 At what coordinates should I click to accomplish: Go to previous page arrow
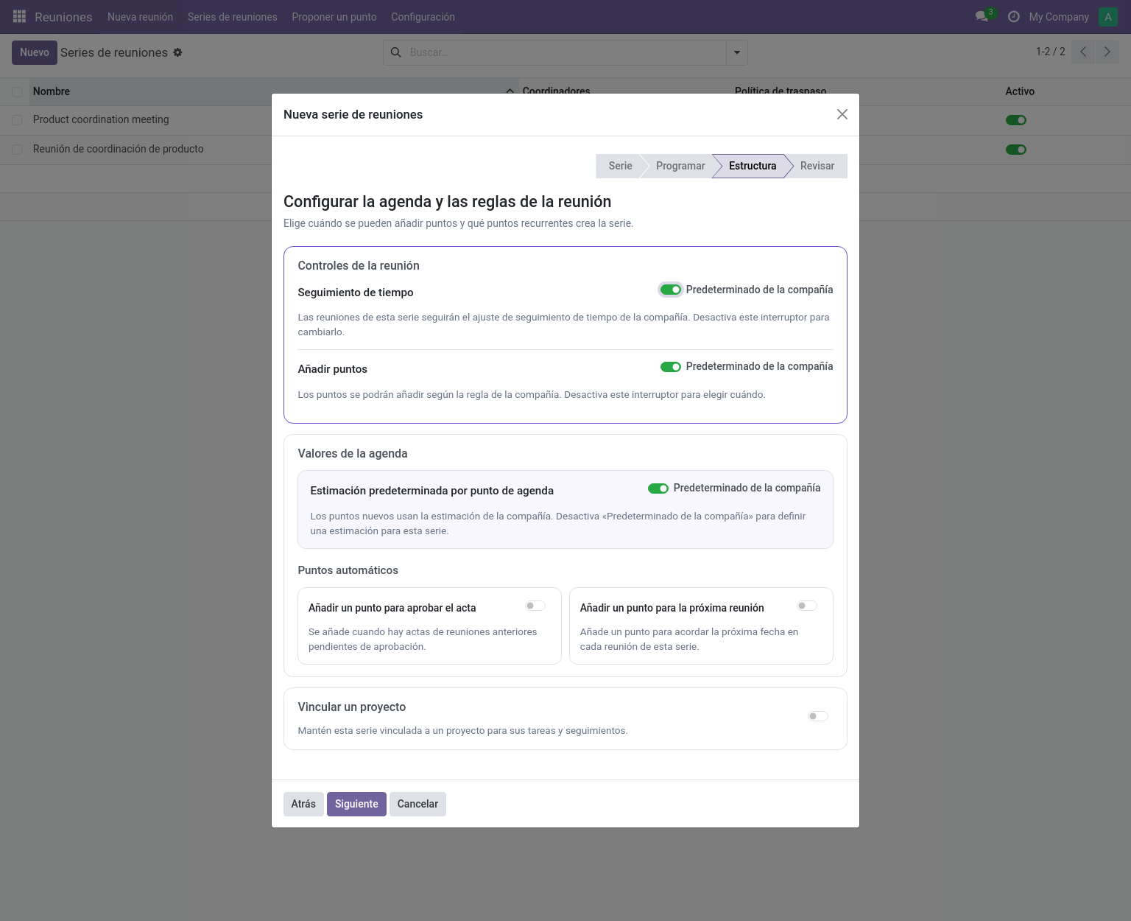(1083, 52)
